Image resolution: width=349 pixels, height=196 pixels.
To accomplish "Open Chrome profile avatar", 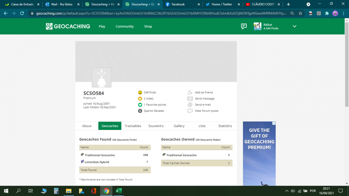I will (335, 13).
